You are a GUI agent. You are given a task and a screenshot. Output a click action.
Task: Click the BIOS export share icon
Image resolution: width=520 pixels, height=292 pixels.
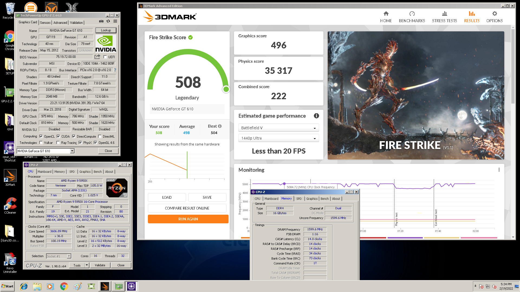point(97,57)
